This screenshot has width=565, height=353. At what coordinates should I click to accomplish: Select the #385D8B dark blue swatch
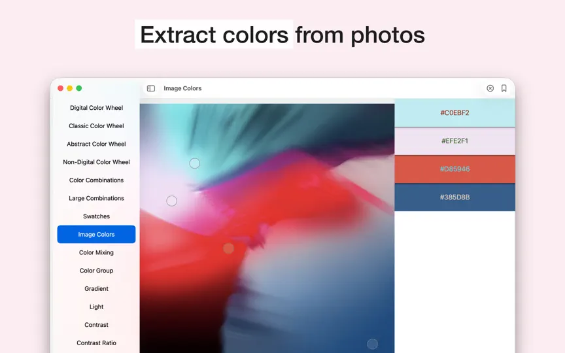pos(454,197)
